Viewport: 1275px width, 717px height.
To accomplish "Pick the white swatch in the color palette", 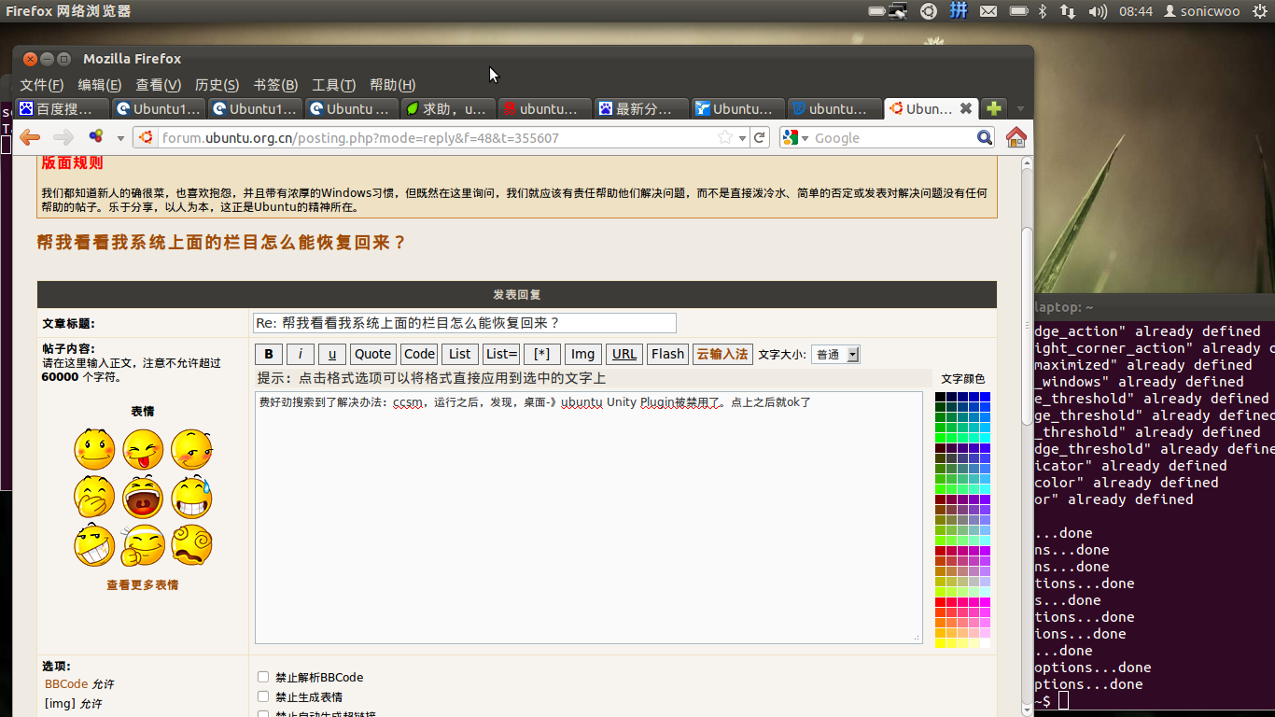I will pyautogui.click(x=985, y=642).
